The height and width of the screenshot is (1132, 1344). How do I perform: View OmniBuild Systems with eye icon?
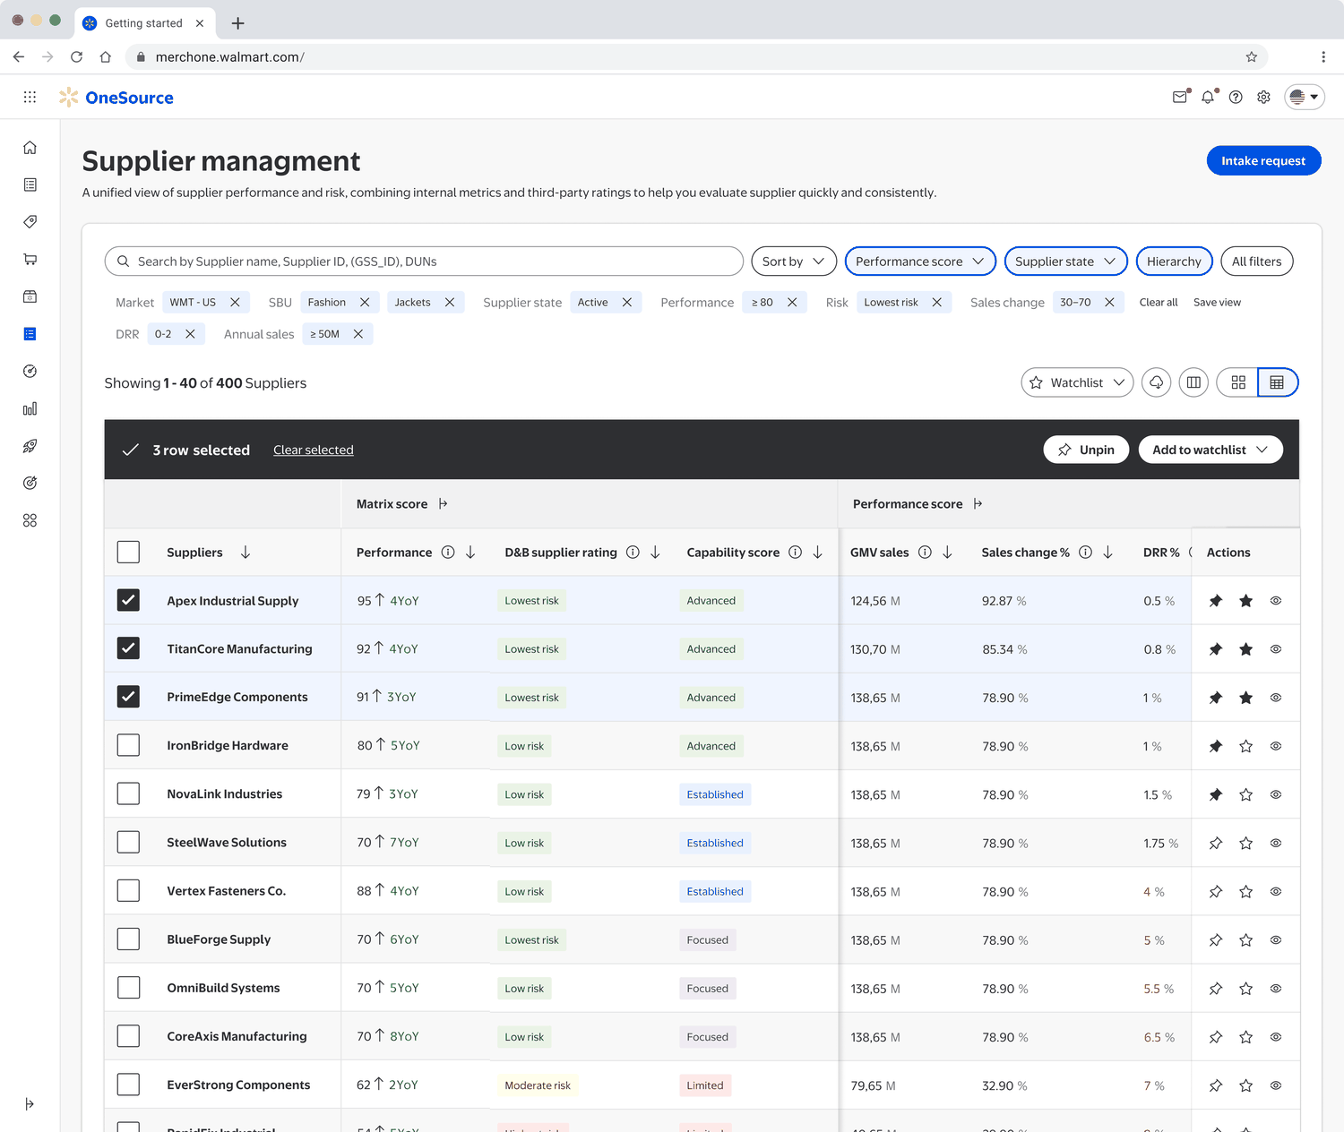pyautogui.click(x=1276, y=989)
